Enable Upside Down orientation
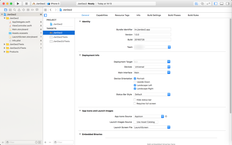 135,82
